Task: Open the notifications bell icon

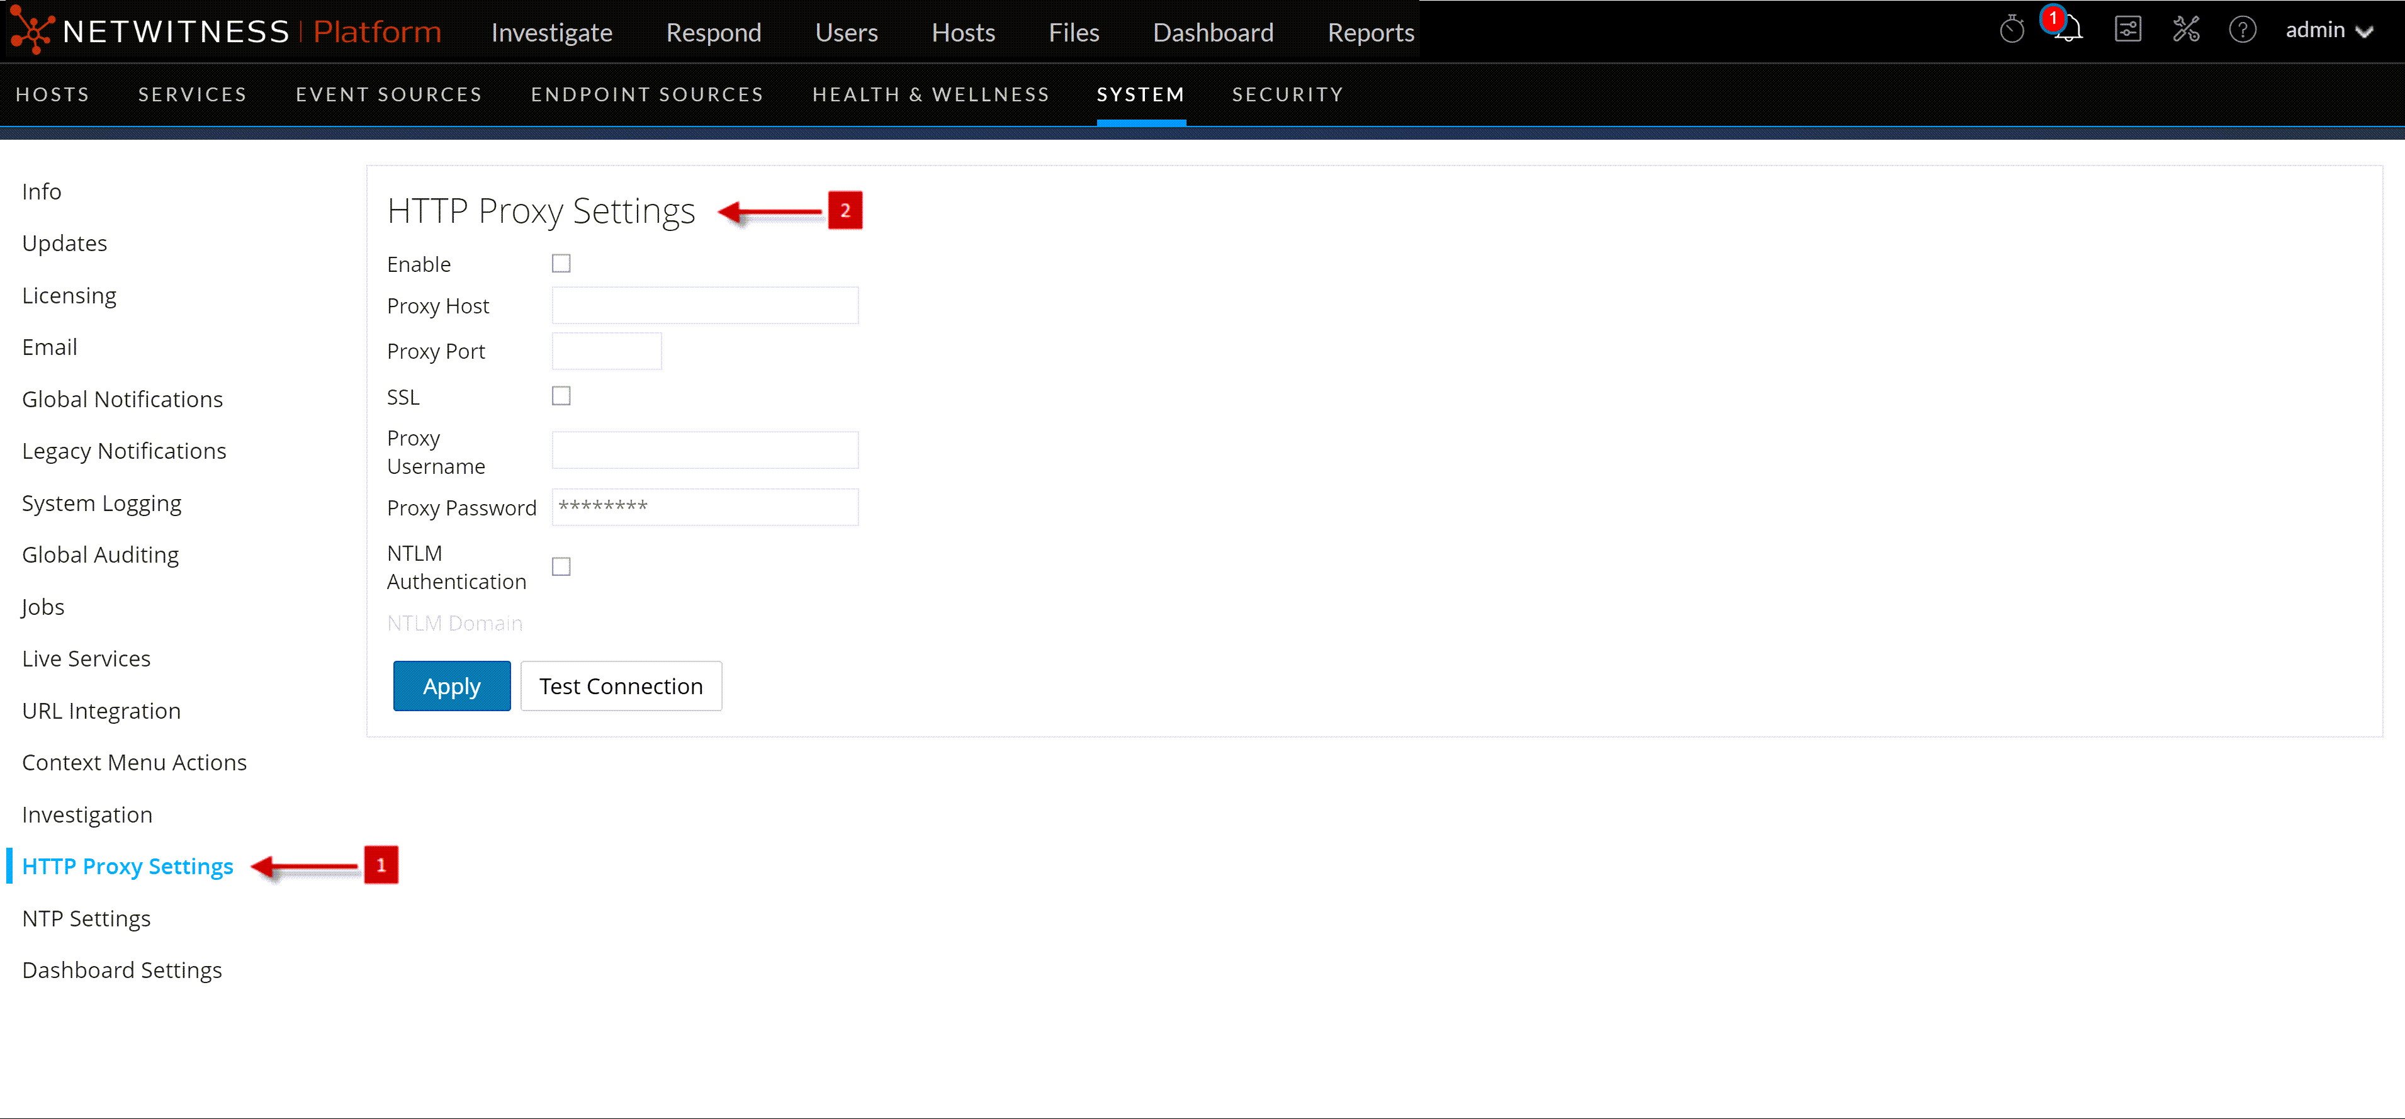Action: click(x=2070, y=30)
